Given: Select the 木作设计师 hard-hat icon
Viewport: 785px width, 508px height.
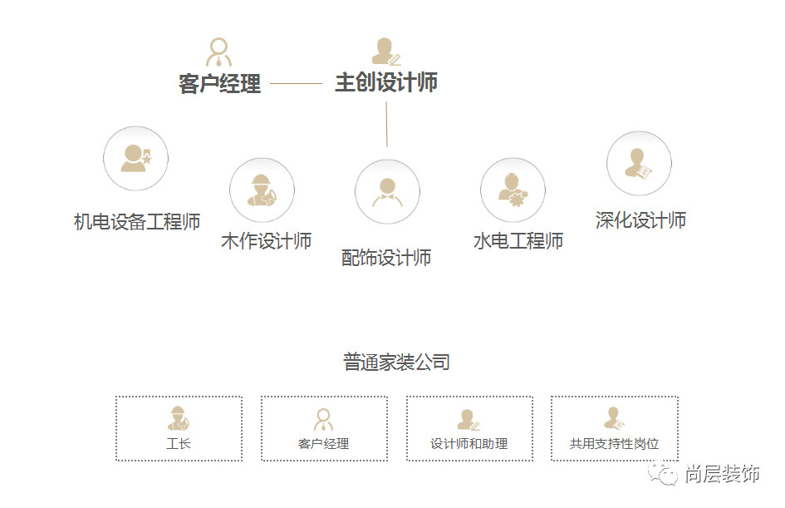Looking at the screenshot, I should (262, 190).
